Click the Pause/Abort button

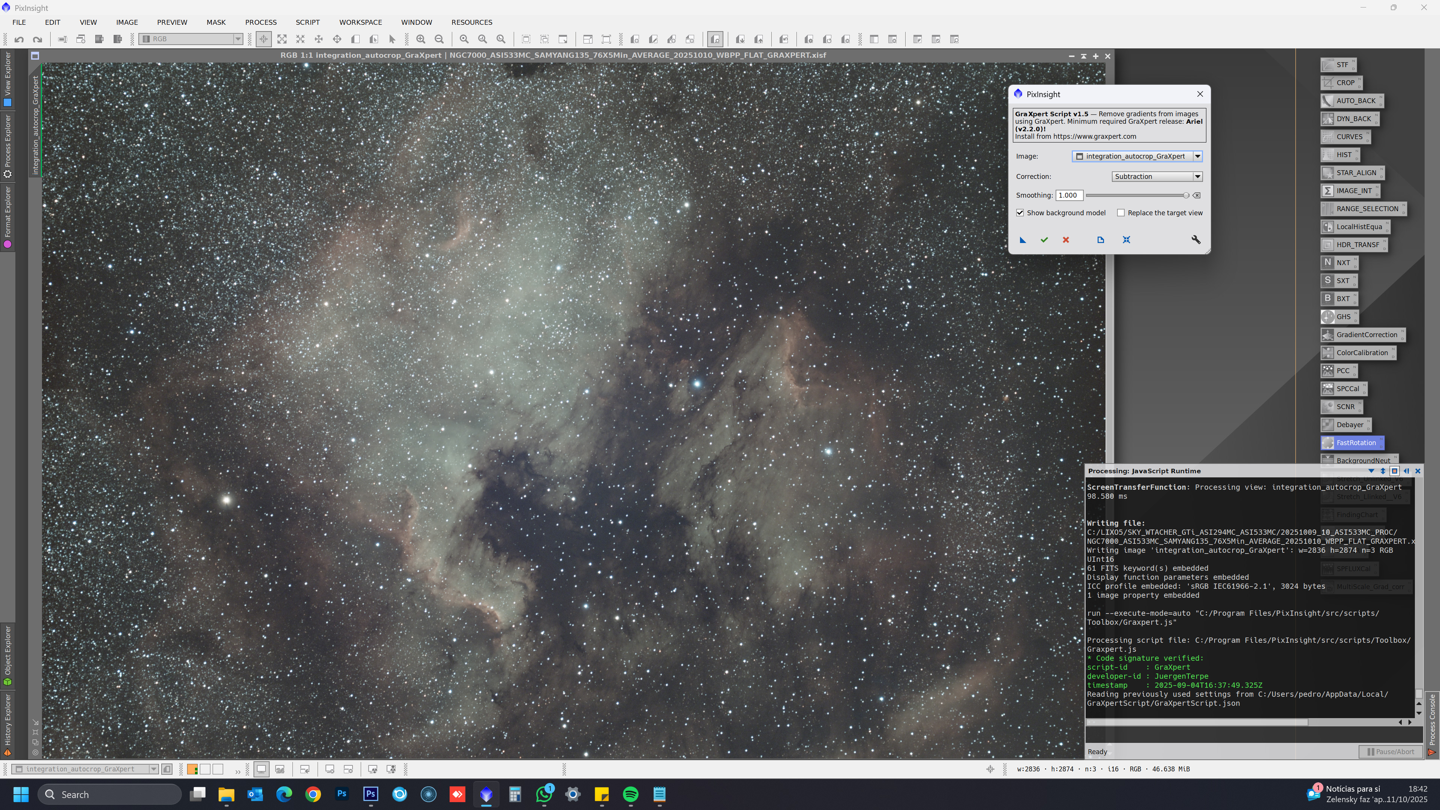click(x=1390, y=751)
